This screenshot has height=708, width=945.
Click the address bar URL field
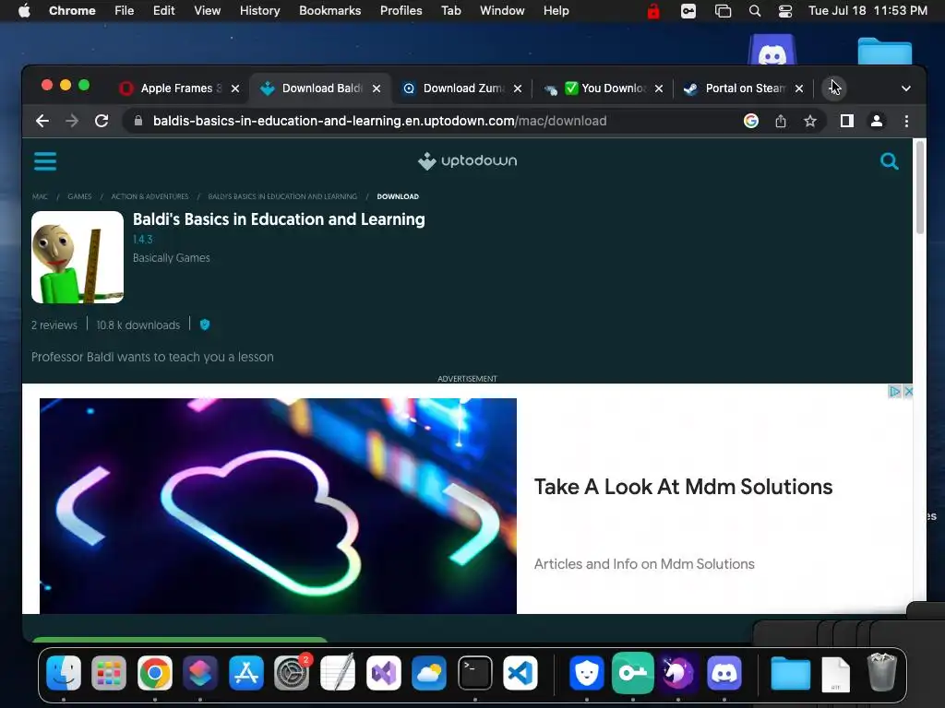(x=379, y=121)
